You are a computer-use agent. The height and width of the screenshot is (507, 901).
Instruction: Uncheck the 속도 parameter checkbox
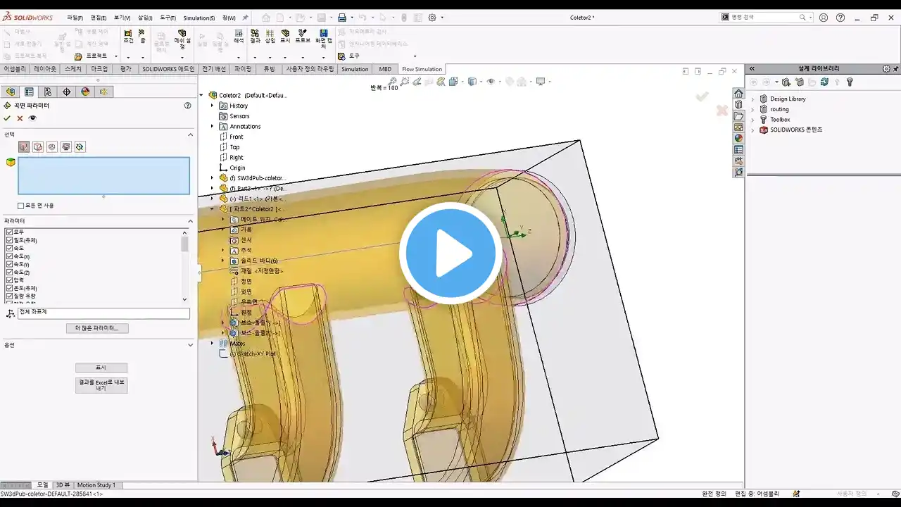tap(9, 248)
